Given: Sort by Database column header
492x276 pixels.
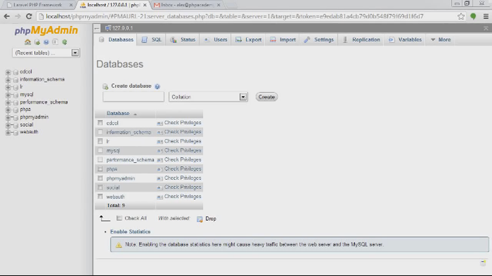Looking at the screenshot, I should click(118, 114).
